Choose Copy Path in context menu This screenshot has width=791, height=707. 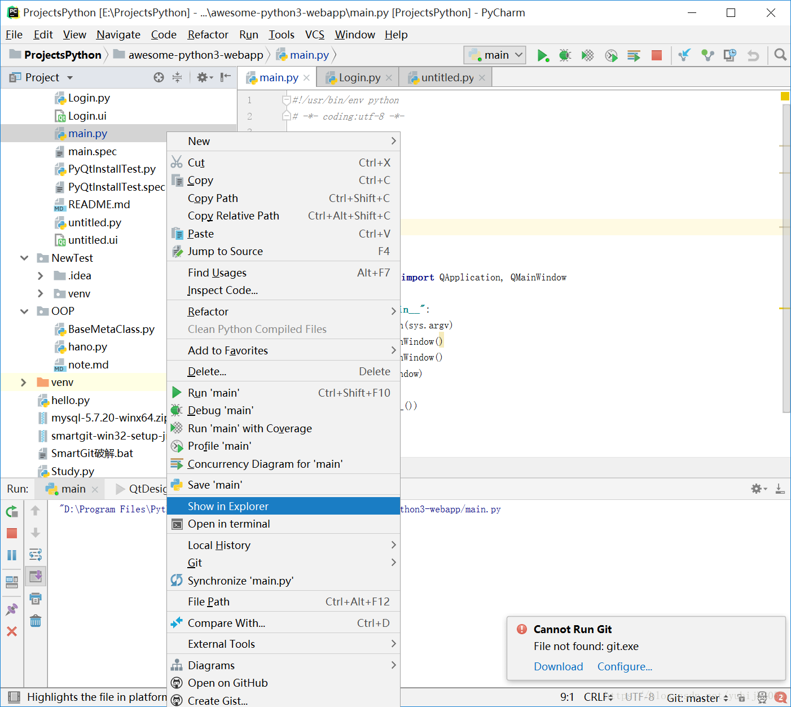[284, 198]
